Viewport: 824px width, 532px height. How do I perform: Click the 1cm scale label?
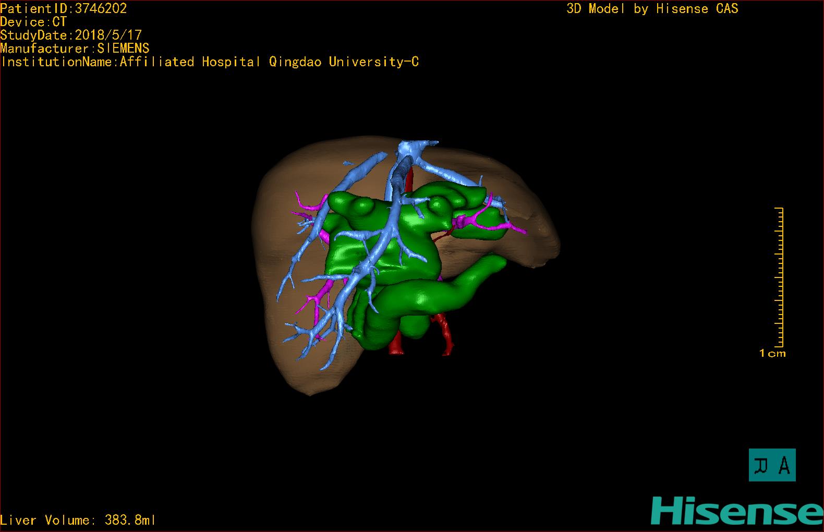(x=772, y=354)
